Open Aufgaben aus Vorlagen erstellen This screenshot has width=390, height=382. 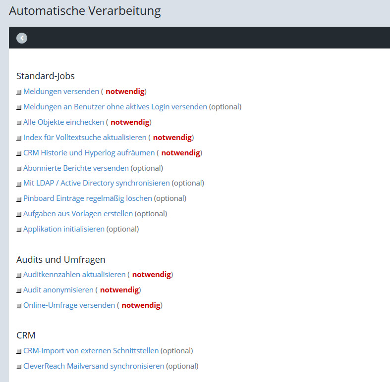78,214
